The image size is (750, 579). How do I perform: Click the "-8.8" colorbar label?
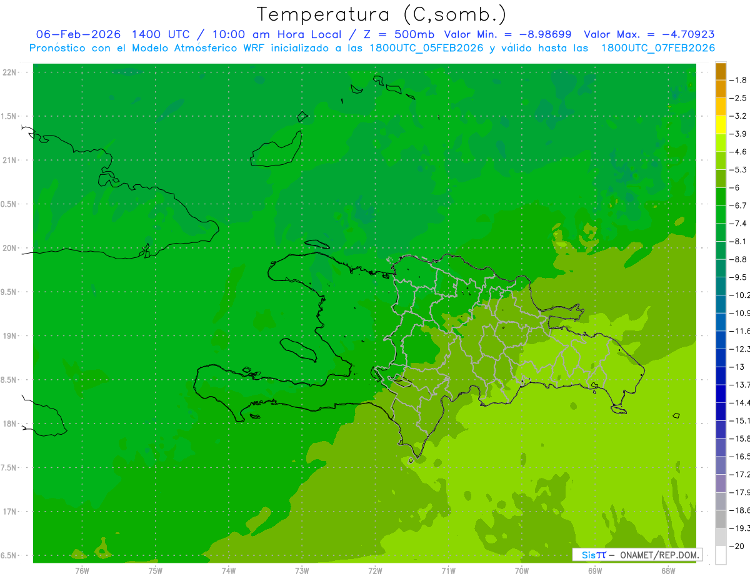coord(738,259)
